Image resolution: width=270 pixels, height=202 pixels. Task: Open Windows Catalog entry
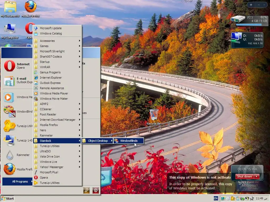pos(57,33)
